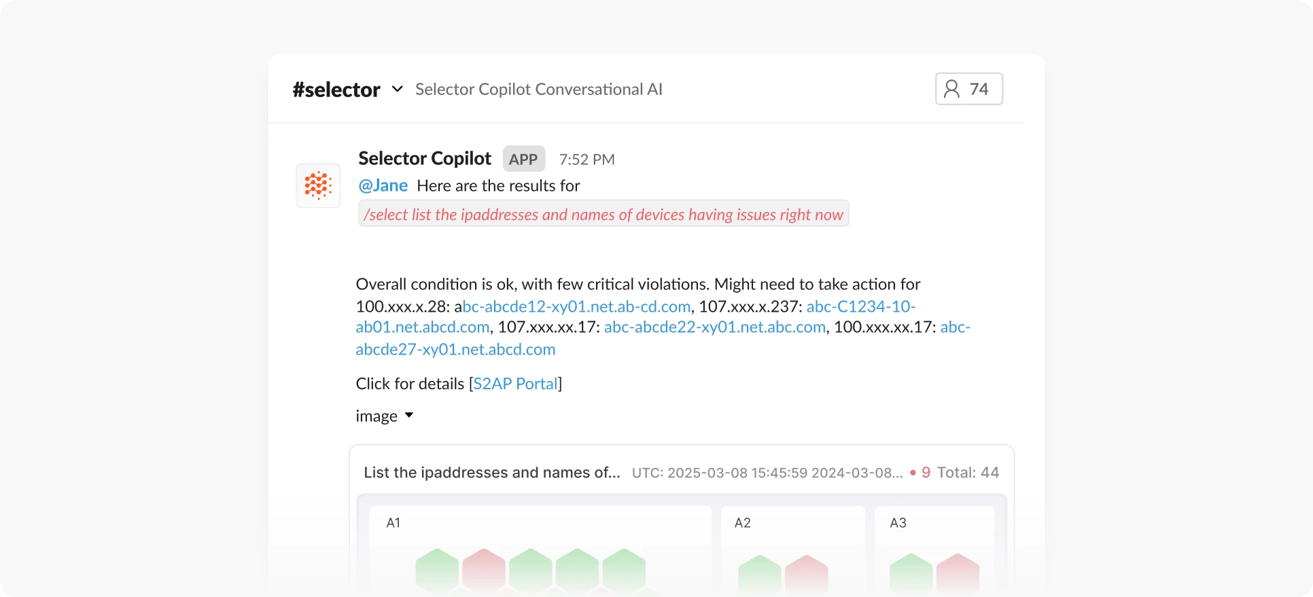Click the Total: 44 label
Viewport: 1313px width, 597px height.
pos(968,473)
